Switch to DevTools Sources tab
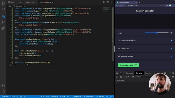 [x=148, y=73]
